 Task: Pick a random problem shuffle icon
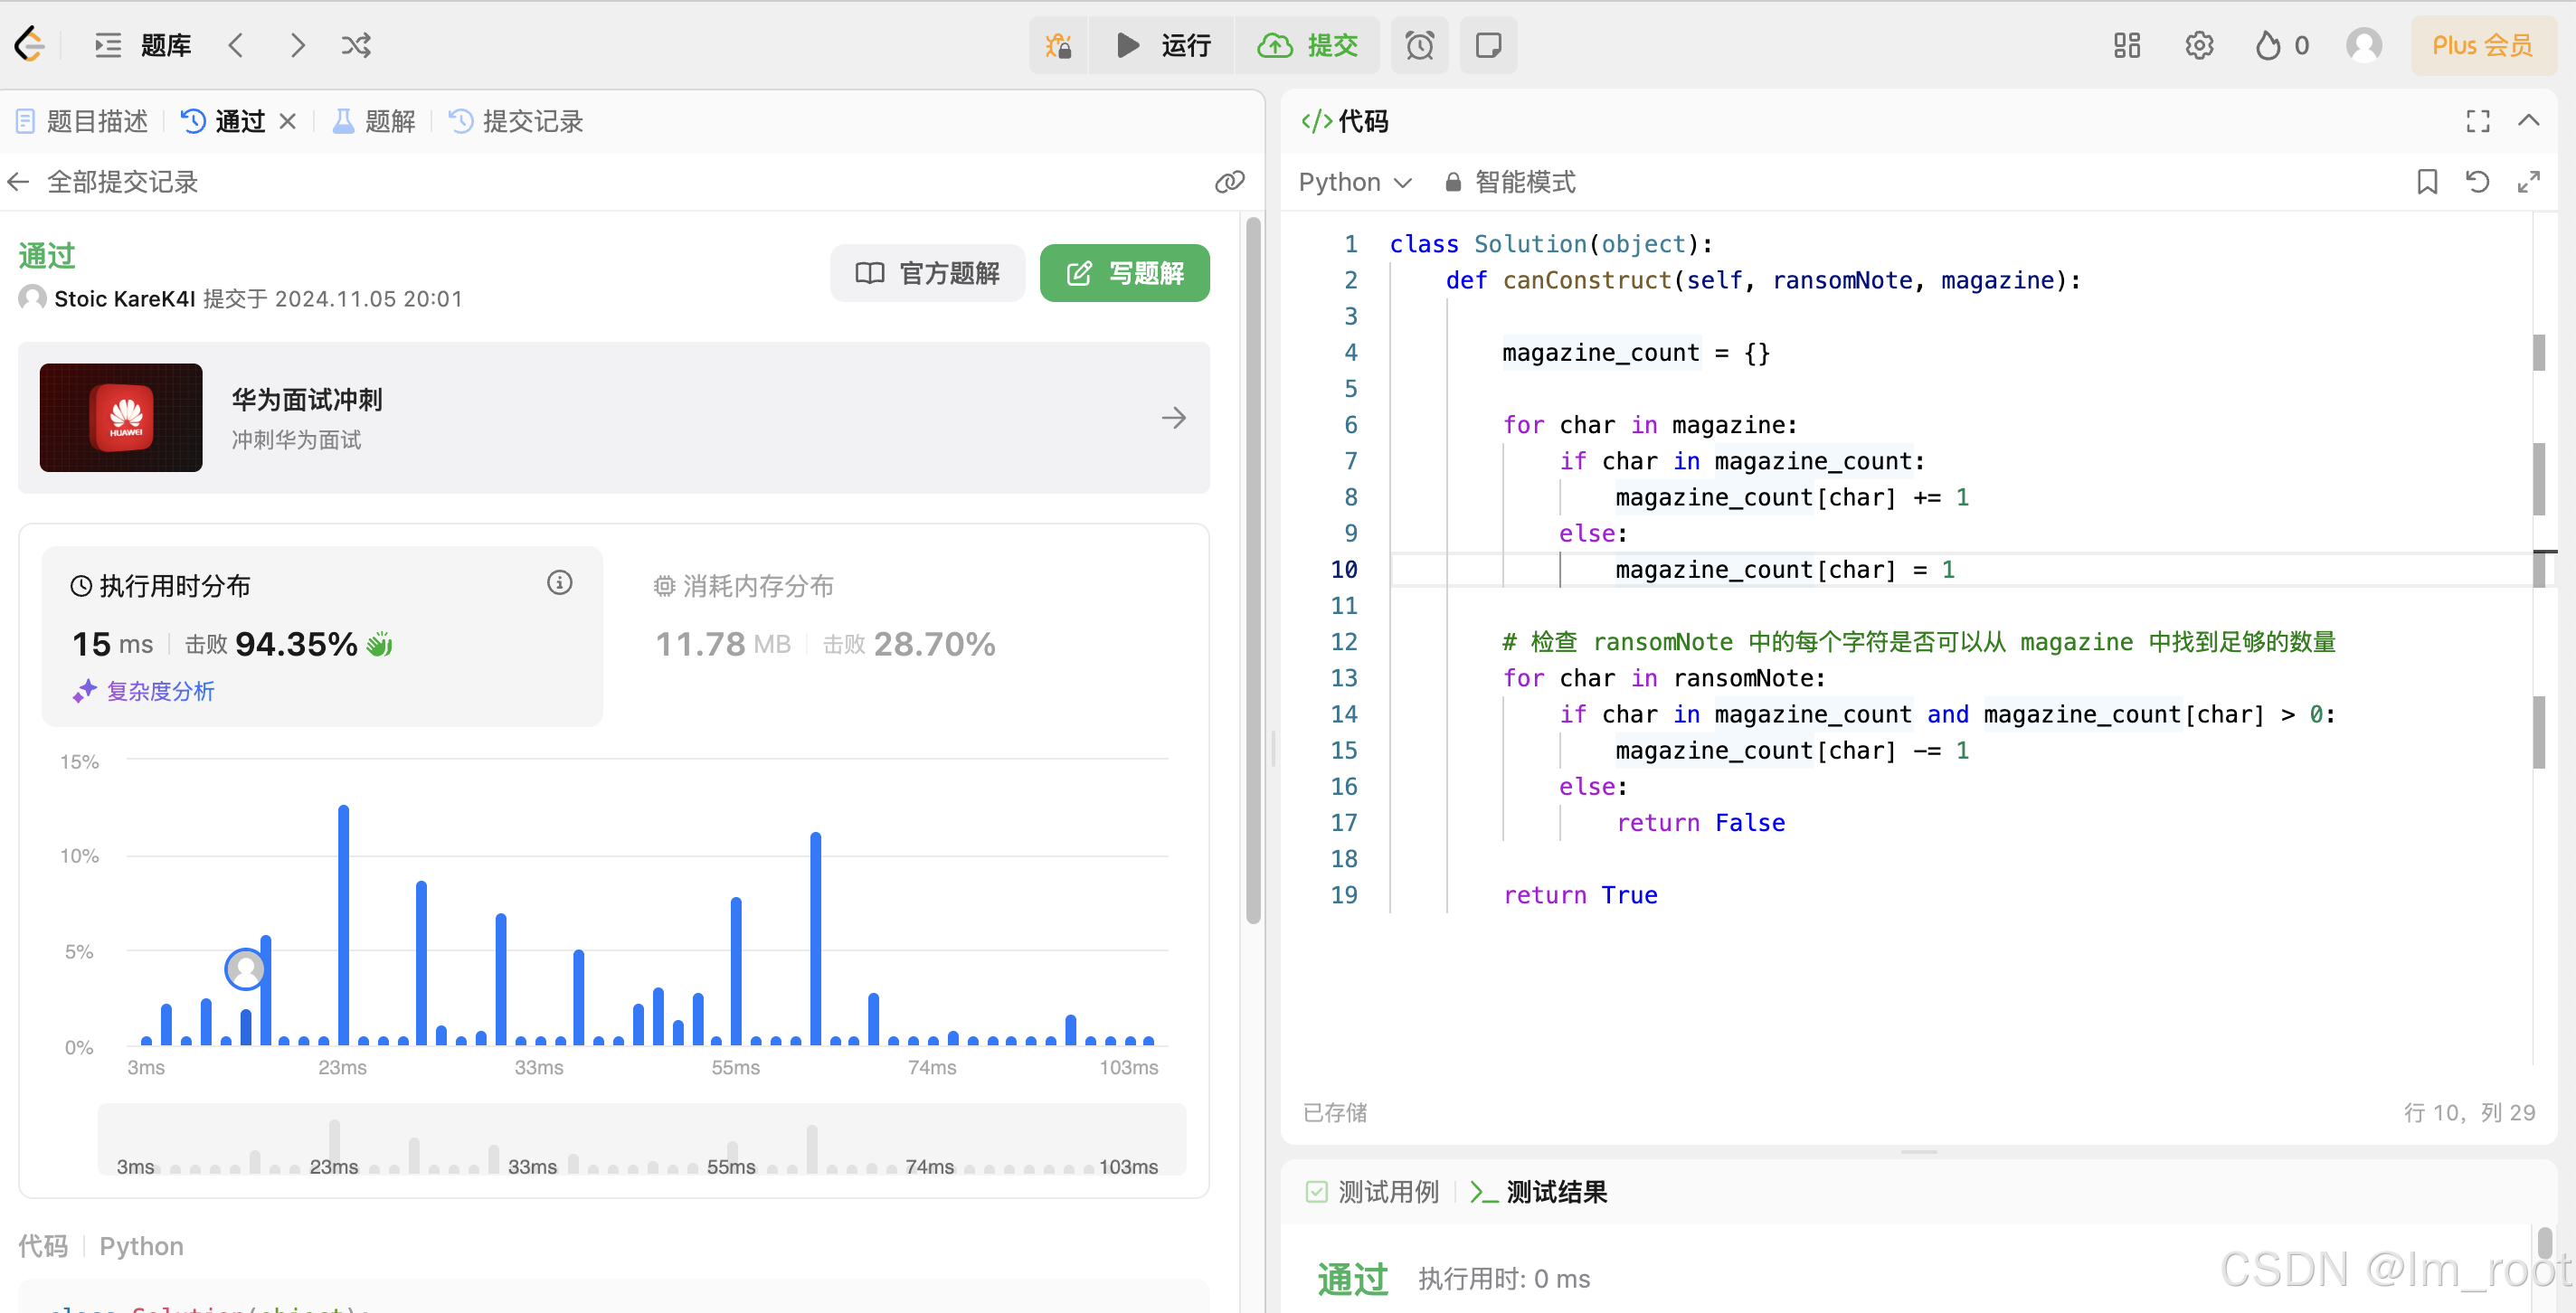356,45
